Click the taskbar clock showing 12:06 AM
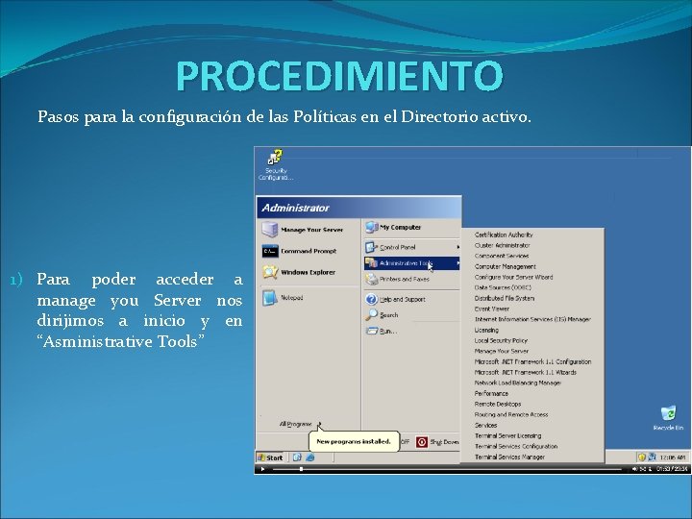 click(x=674, y=457)
